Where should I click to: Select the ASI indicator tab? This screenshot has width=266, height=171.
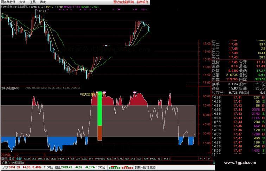coord(84,159)
